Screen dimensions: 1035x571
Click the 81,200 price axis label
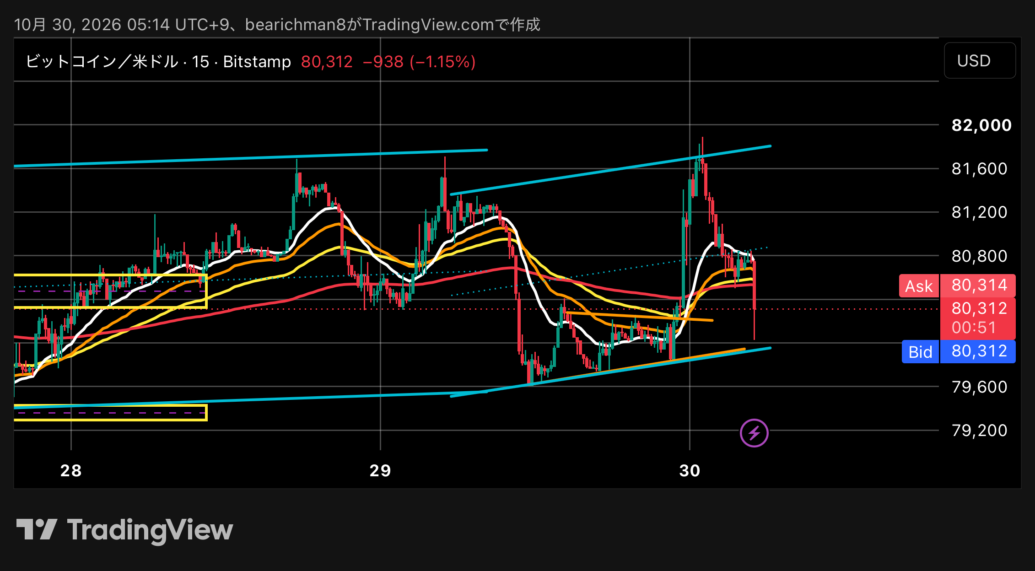[x=979, y=212]
